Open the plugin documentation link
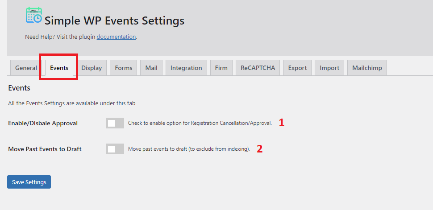This screenshot has height=210, width=433. 116,37
